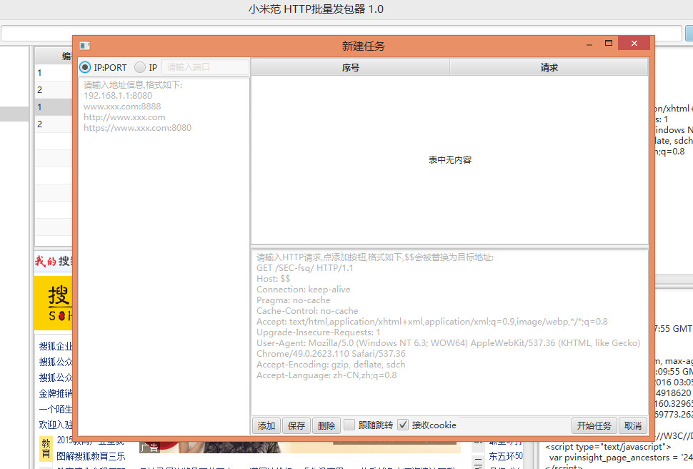
Task: Minimize the 新建任务 dialog
Action: point(589,44)
